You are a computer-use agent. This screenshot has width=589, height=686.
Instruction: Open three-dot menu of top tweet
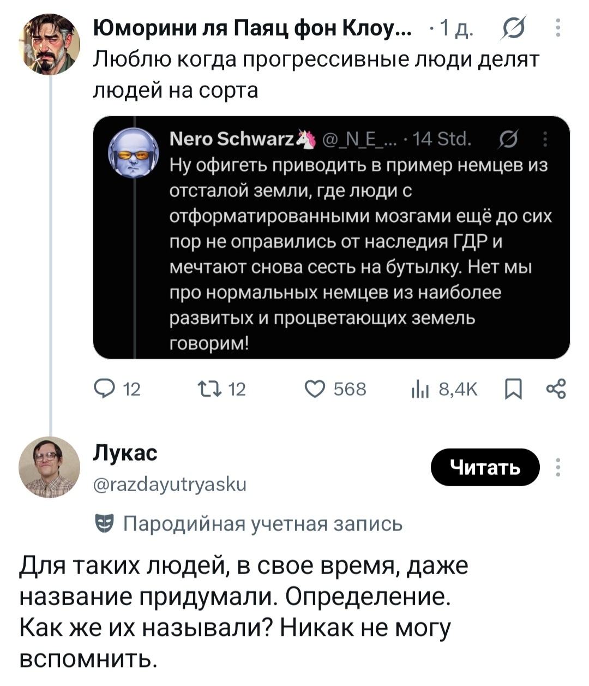(557, 27)
